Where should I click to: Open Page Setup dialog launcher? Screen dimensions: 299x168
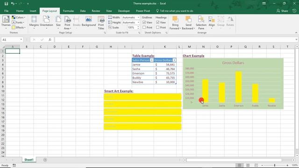(x=105, y=33)
